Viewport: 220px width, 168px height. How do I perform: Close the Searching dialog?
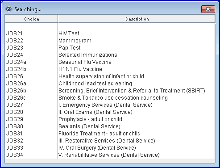point(208,9)
